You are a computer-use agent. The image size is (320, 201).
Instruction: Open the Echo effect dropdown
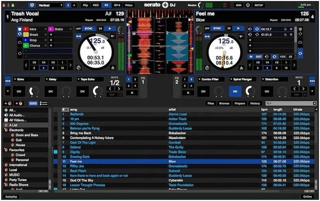click(x=27, y=79)
